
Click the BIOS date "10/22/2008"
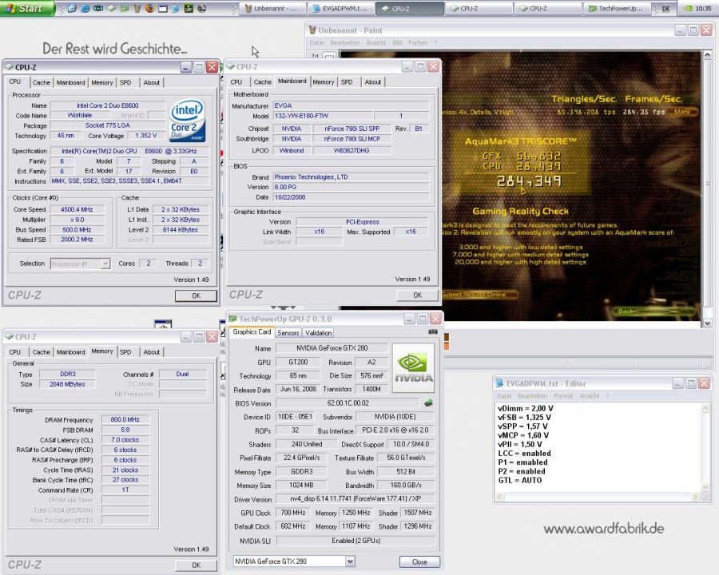coord(352,197)
